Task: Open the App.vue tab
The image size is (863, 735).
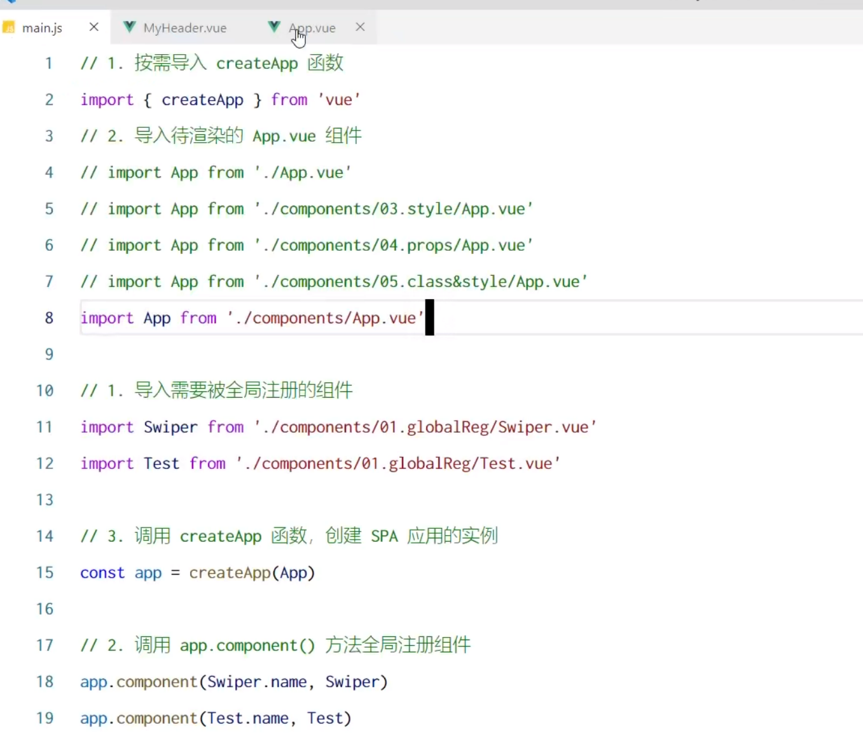Action: 312,28
